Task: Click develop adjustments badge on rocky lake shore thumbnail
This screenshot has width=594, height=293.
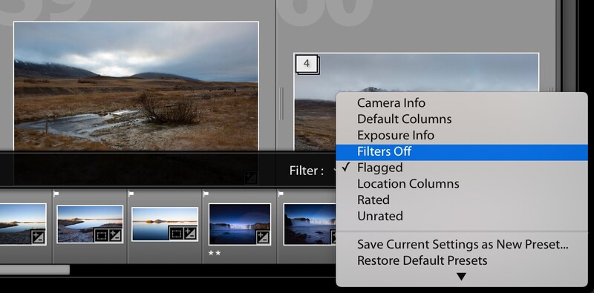Action: 115,235
